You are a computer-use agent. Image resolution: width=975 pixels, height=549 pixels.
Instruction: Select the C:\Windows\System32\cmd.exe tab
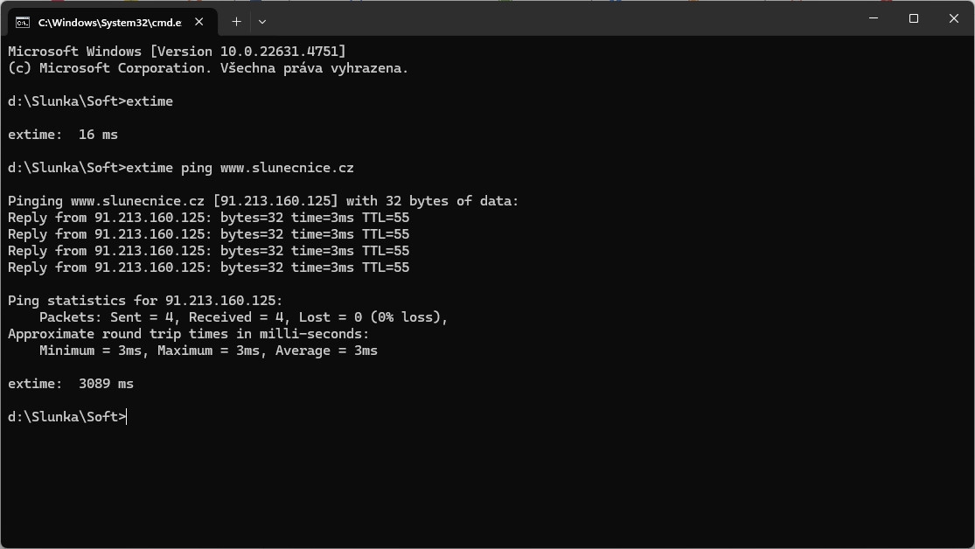[x=109, y=22]
